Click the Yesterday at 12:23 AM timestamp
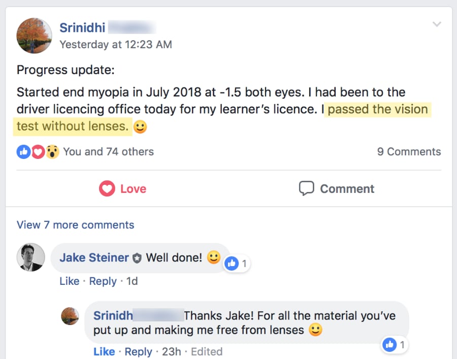457x359 pixels. click(x=116, y=44)
